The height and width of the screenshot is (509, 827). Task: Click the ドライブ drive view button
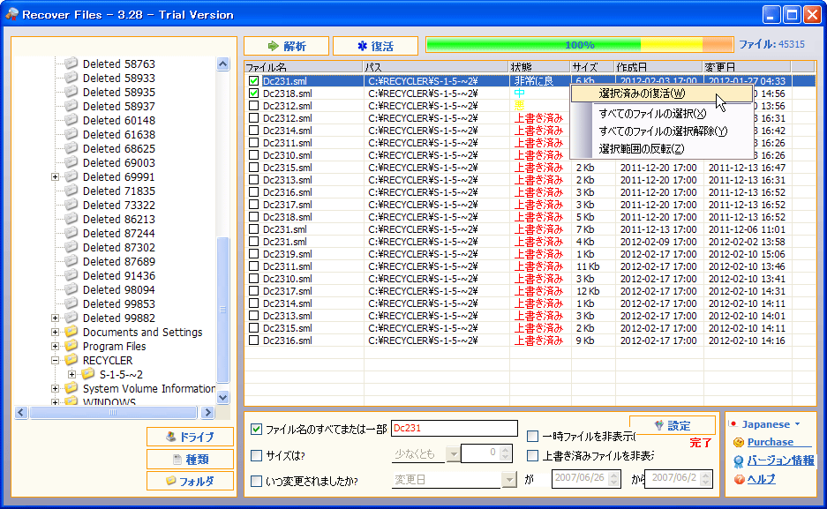[x=190, y=437]
